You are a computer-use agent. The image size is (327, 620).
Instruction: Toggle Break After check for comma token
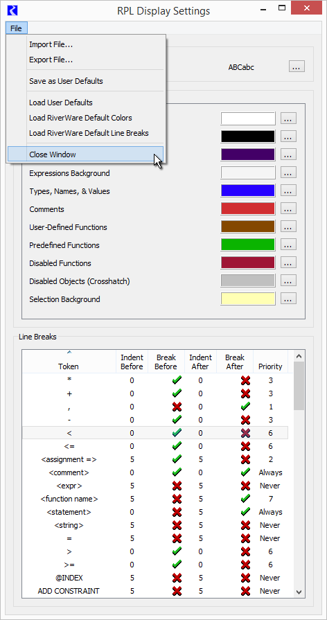tap(245, 407)
